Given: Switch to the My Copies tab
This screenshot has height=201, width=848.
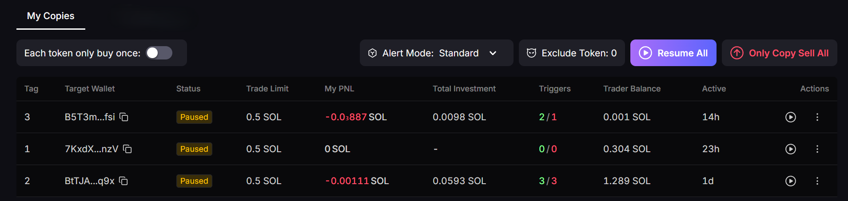Looking at the screenshot, I should tap(51, 16).
